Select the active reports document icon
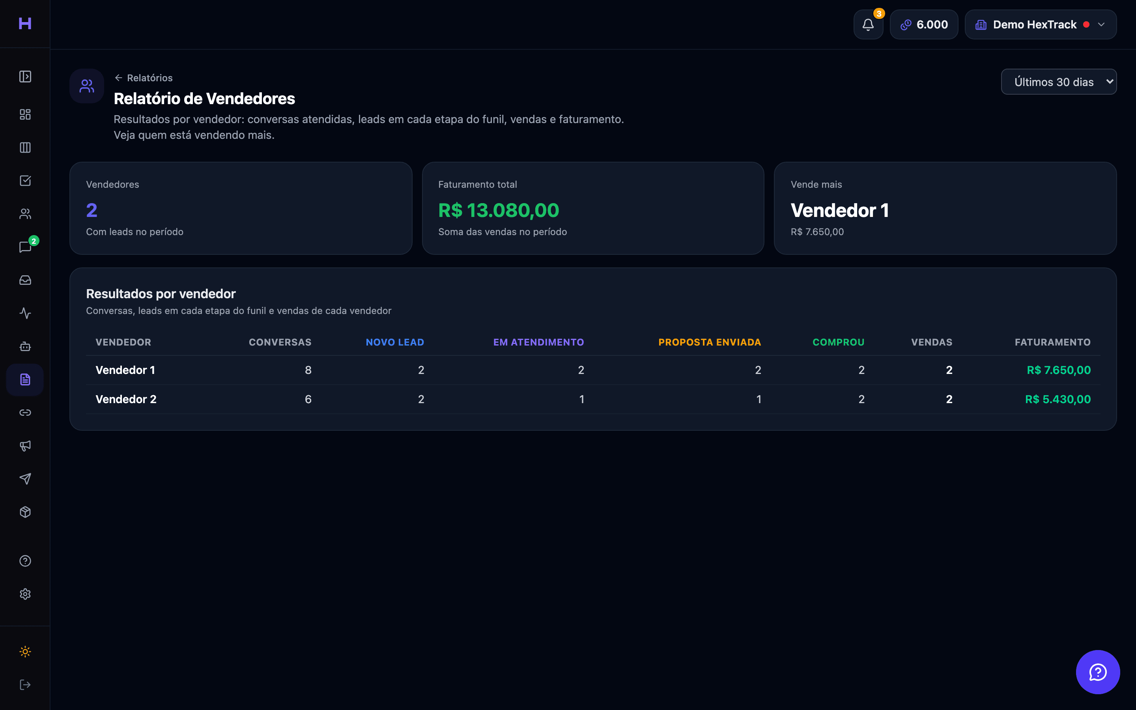The image size is (1136, 710). pos(25,379)
